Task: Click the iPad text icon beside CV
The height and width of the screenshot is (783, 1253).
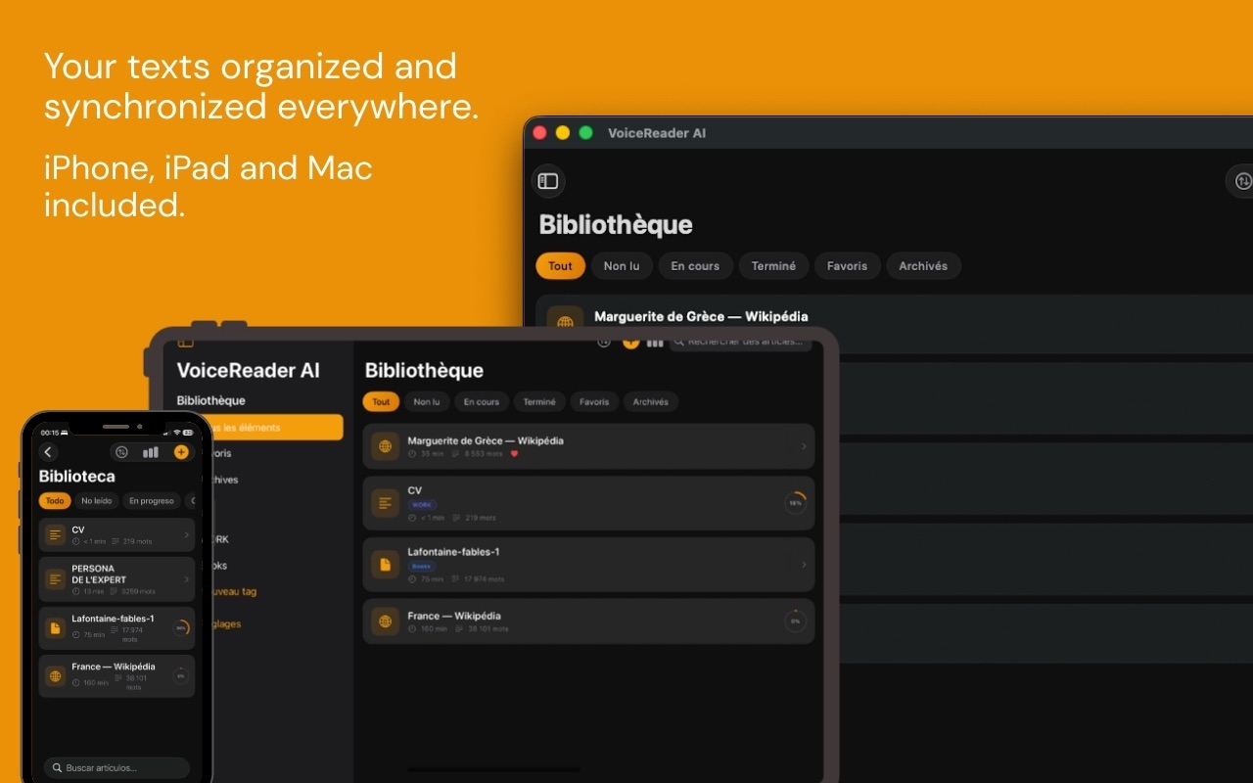Action: [x=386, y=503]
